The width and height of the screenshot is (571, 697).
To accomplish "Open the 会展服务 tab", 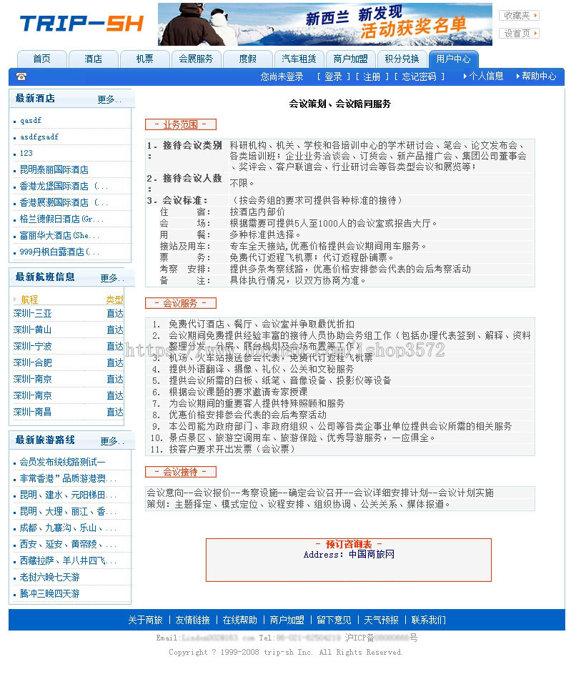I will (x=196, y=59).
